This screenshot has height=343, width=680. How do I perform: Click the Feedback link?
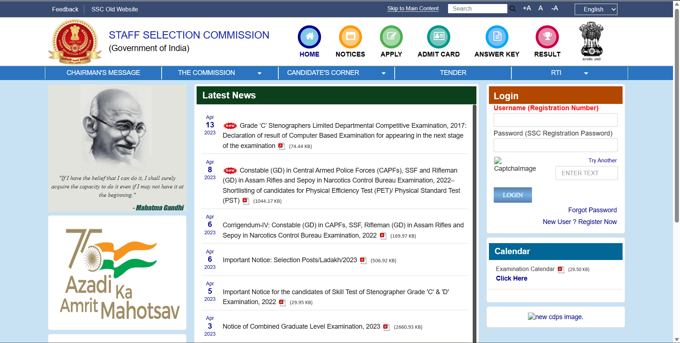(65, 9)
